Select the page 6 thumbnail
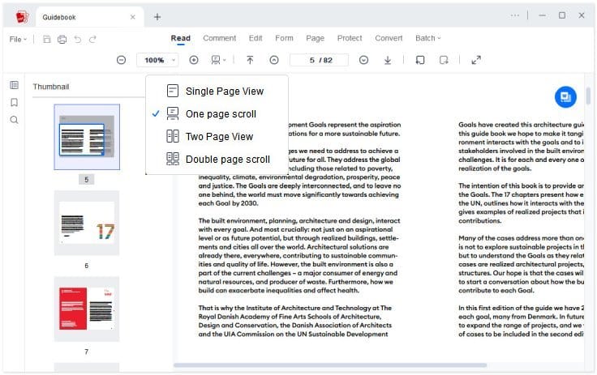Screen dimensions: 597x375 click(x=87, y=223)
